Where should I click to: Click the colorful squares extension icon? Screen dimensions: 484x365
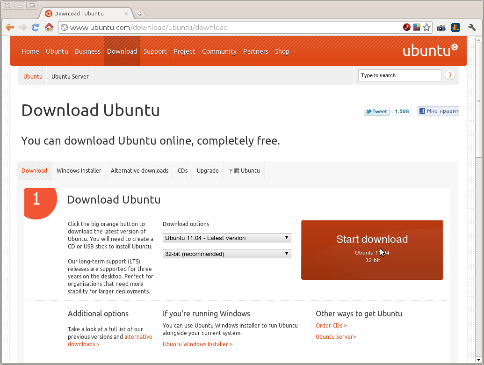coord(417,28)
